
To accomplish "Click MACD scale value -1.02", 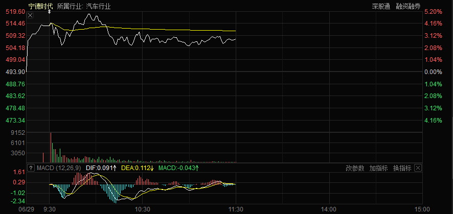I will coord(17,193).
